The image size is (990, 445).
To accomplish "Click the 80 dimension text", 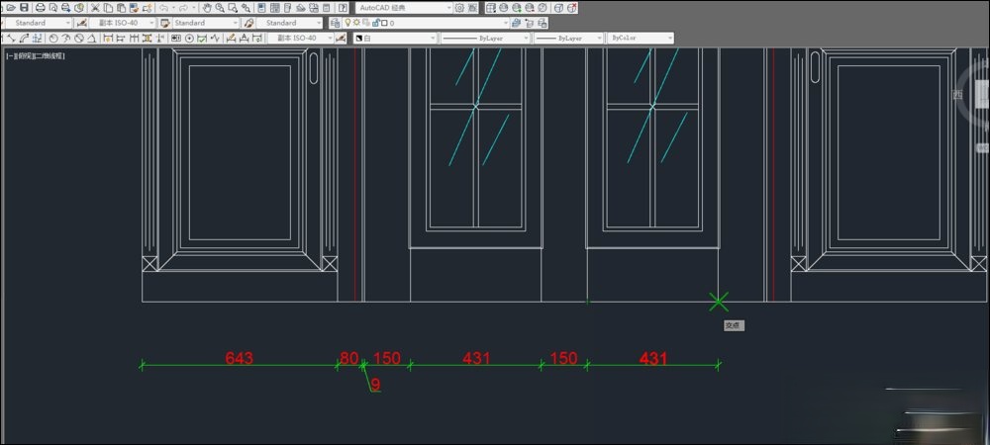I will coord(349,358).
